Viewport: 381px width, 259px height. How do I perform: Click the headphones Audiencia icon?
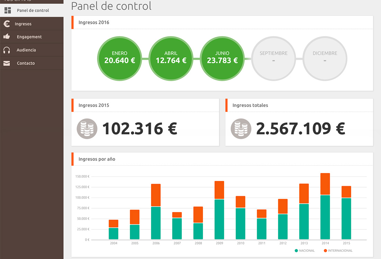(x=7, y=50)
